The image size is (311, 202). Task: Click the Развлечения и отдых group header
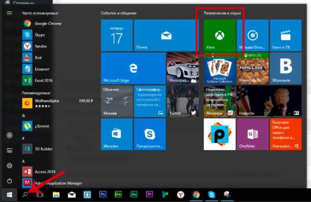[x=222, y=13]
